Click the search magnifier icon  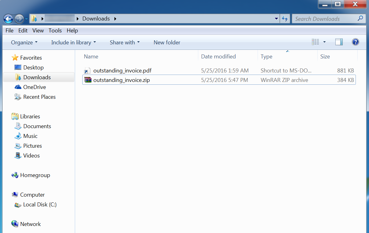pyautogui.click(x=360, y=19)
